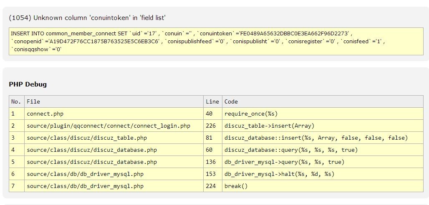Click the No. column header
The width and height of the screenshot is (429, 205).
click(x=16, y=101)
